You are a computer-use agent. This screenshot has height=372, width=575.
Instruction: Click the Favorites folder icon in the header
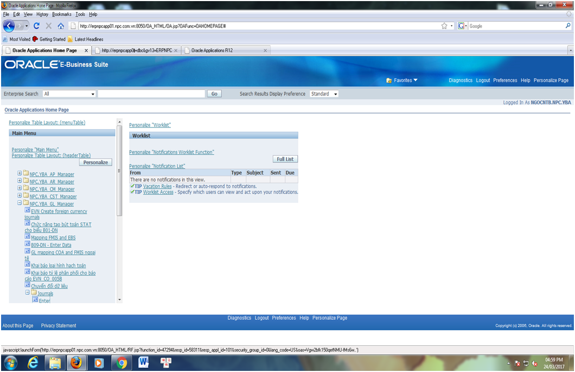tap(389, 80)
